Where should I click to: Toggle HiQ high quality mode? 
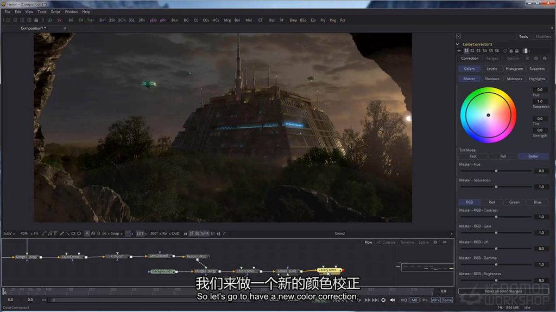pyautogui.click(x=403, y=300)
